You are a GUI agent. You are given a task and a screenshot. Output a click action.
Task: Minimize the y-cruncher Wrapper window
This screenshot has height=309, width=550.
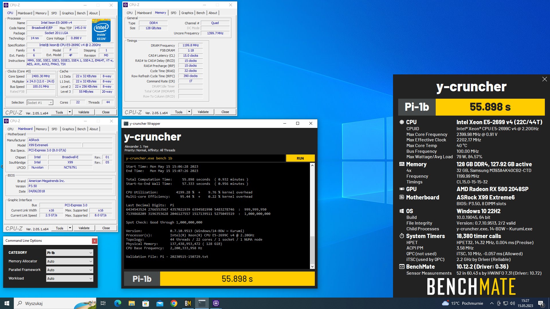(x=285, y=123)
